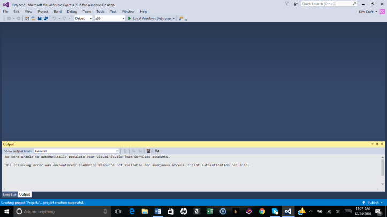Open the Show output from General dropdown
Image resolution: width=387 pixels, height=217 pixels.
(77, 151)
